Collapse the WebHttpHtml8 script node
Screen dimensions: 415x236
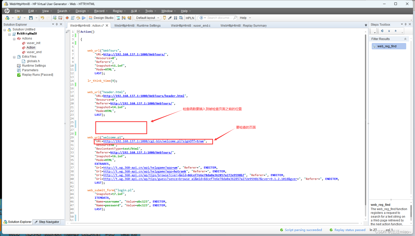[9, 34]
